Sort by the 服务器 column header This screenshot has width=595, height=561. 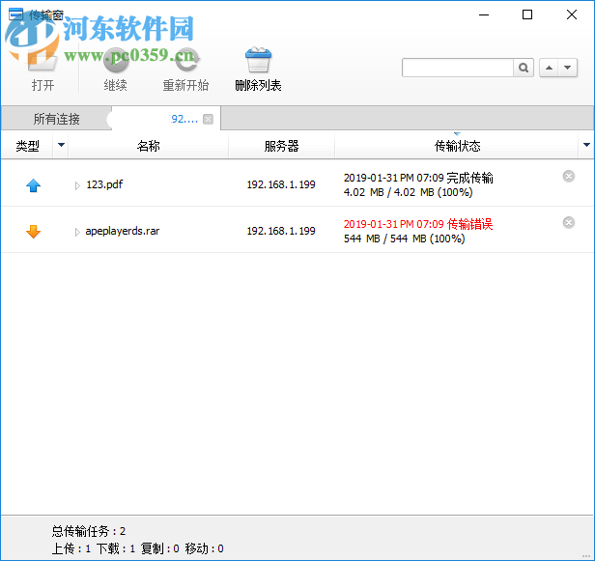point(282,146)
